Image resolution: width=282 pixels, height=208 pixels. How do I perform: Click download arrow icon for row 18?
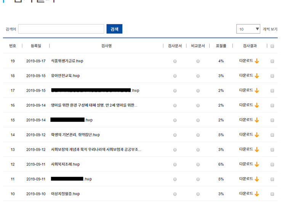coord(257,76)
